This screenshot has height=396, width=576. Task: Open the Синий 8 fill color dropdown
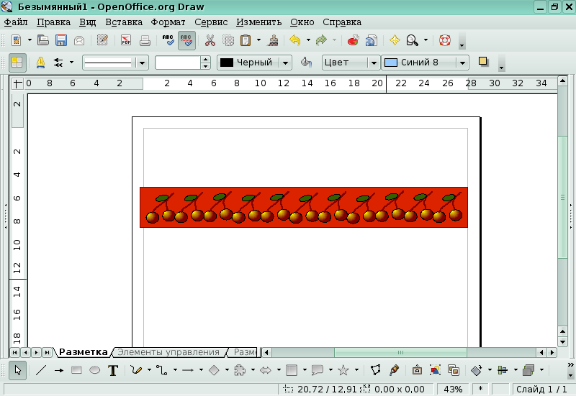click(462, 63)
